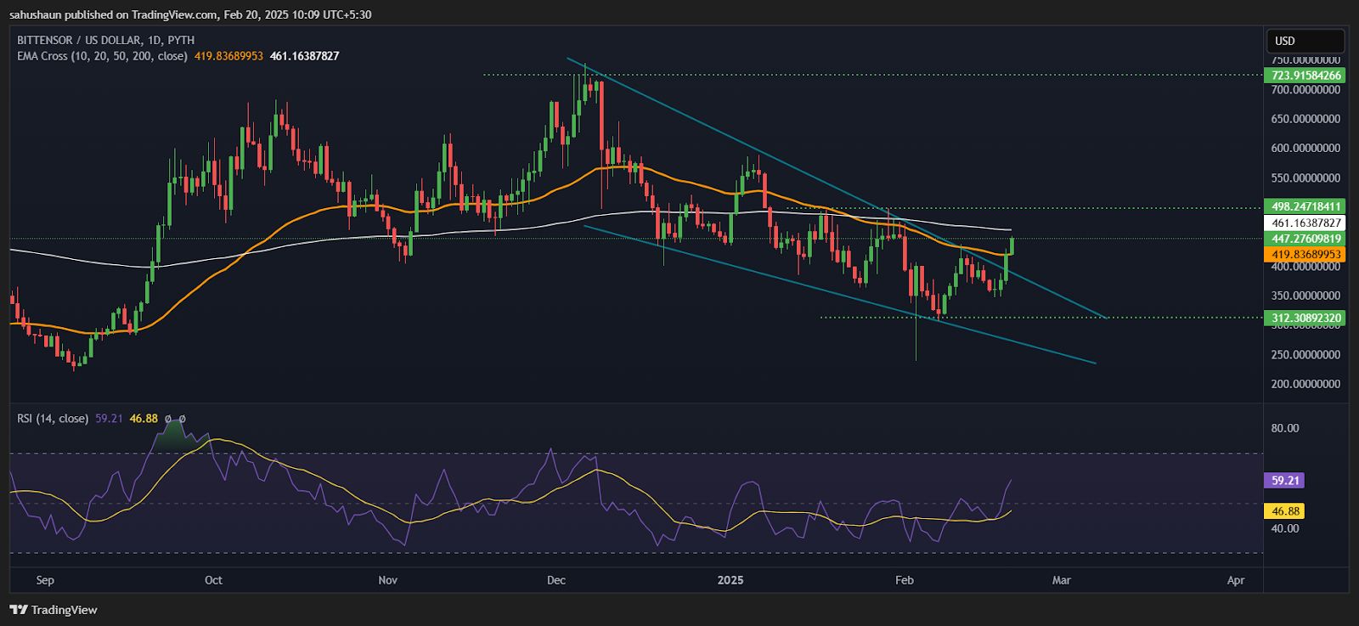Click the 650.00000000 price axis tick
Viewport: 1359px width, 626px height.
click(1306, 119)
